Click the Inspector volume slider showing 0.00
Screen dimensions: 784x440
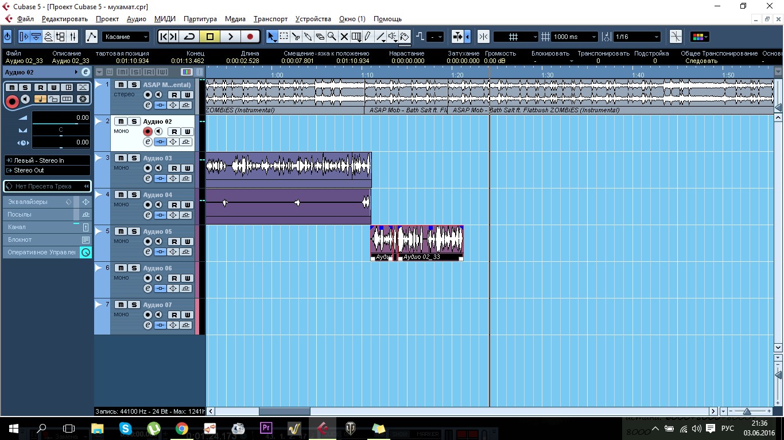tap(61, 118)
